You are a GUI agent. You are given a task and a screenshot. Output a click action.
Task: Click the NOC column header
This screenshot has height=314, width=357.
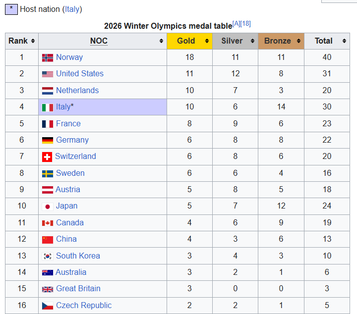99,41
